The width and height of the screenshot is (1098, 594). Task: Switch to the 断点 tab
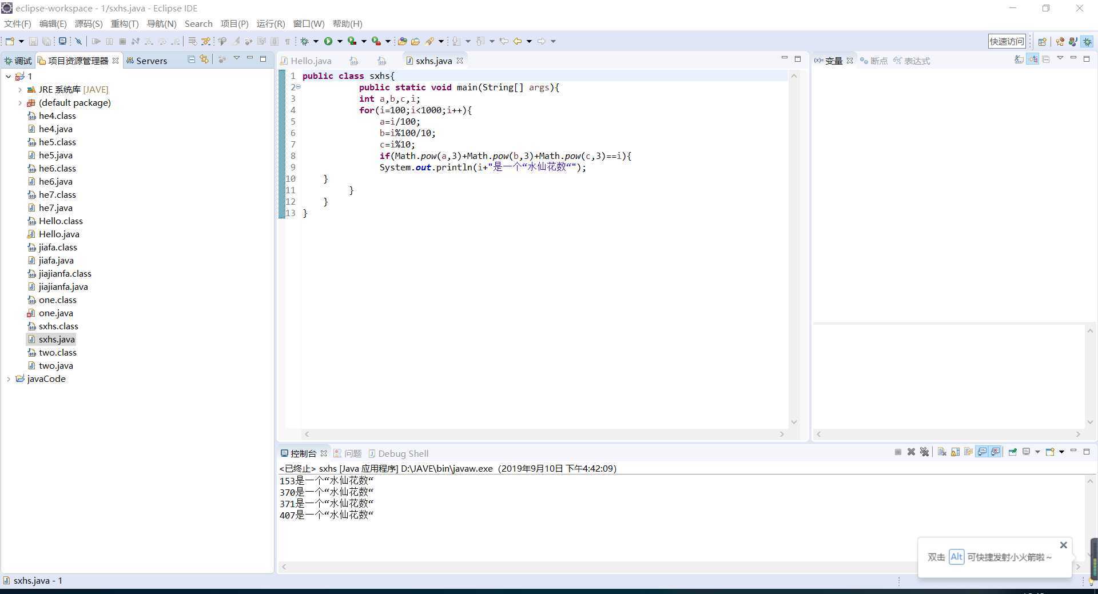pos(874,61)
